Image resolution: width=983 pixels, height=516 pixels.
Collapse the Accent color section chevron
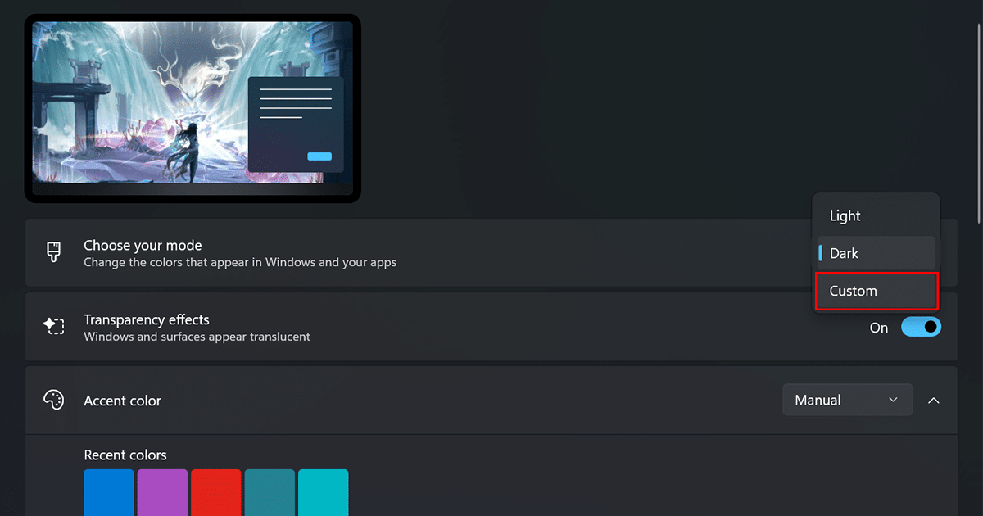pos(933,401)
